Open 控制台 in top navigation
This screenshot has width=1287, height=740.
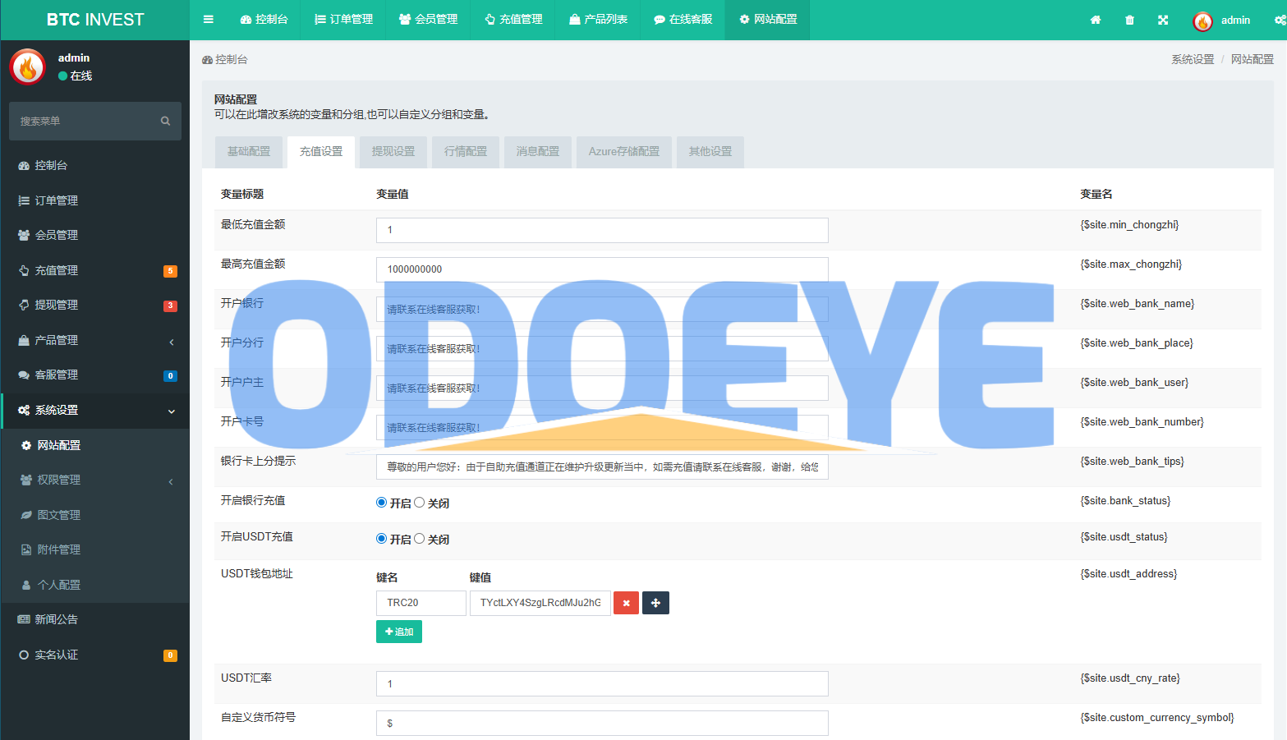point(264,20)
